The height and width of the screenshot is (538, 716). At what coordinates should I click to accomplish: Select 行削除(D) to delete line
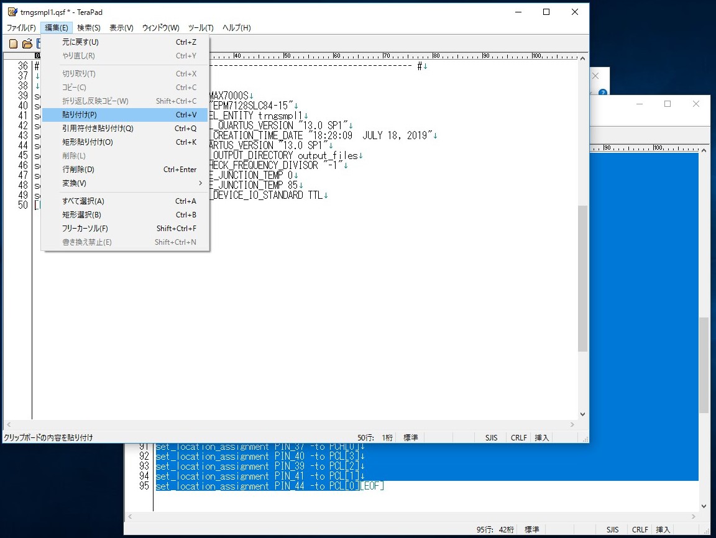(x=125, y=170)
